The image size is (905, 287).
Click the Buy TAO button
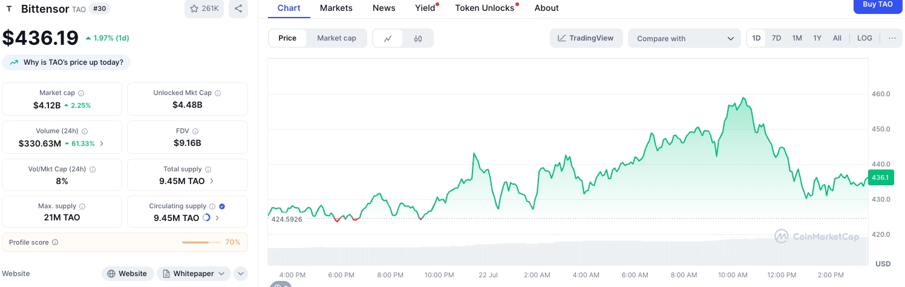click(877, 5)
